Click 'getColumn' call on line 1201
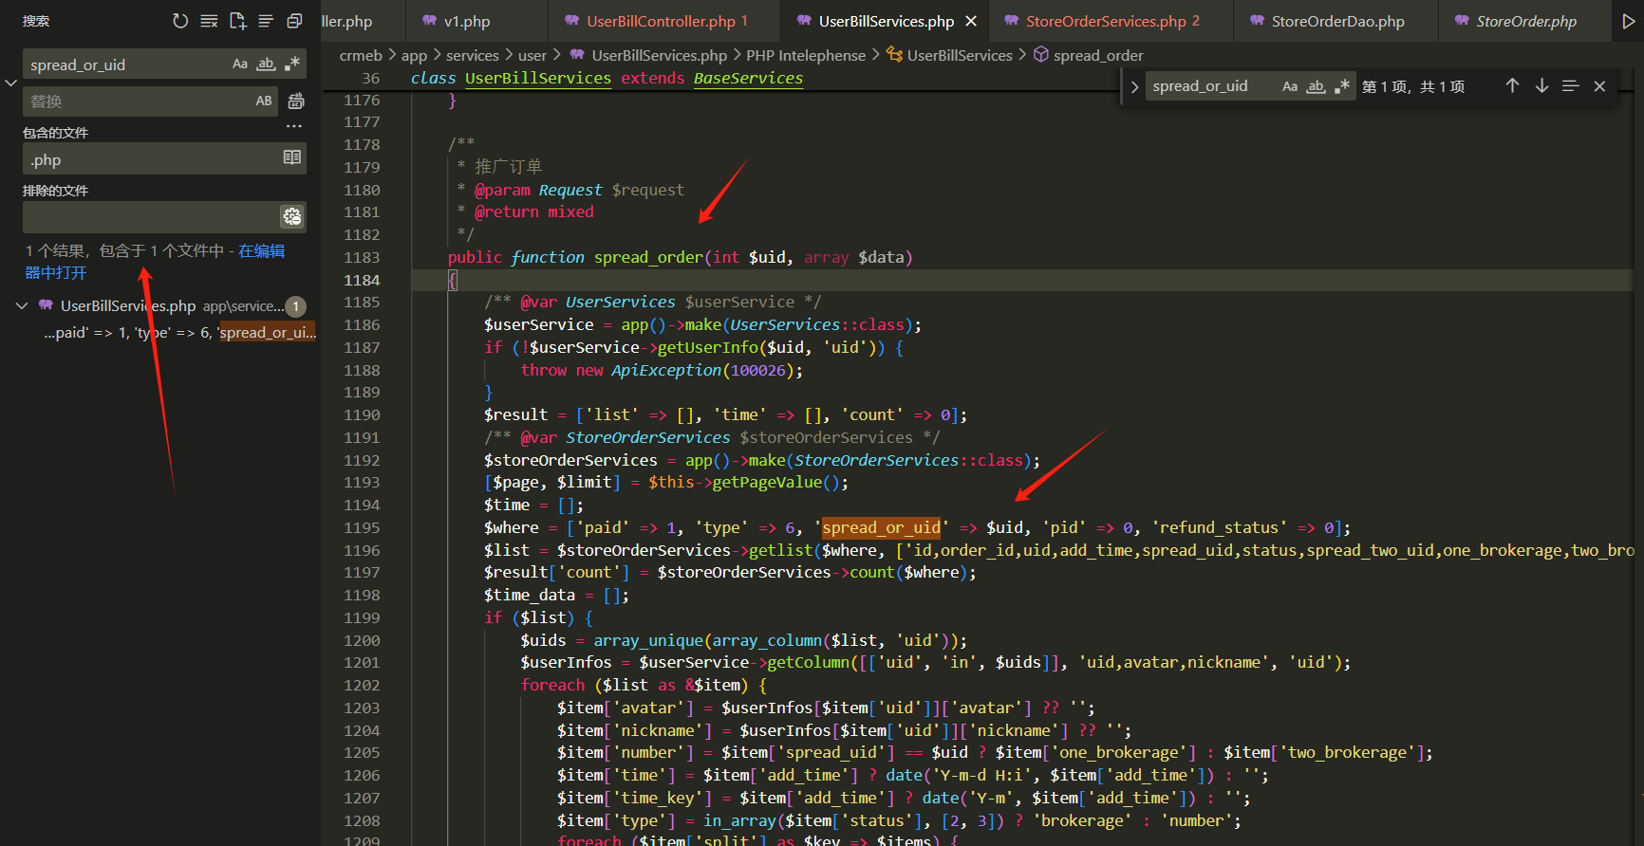Image resolution: width=1644 pixels, height=846 pixels. tap(808, 662)
